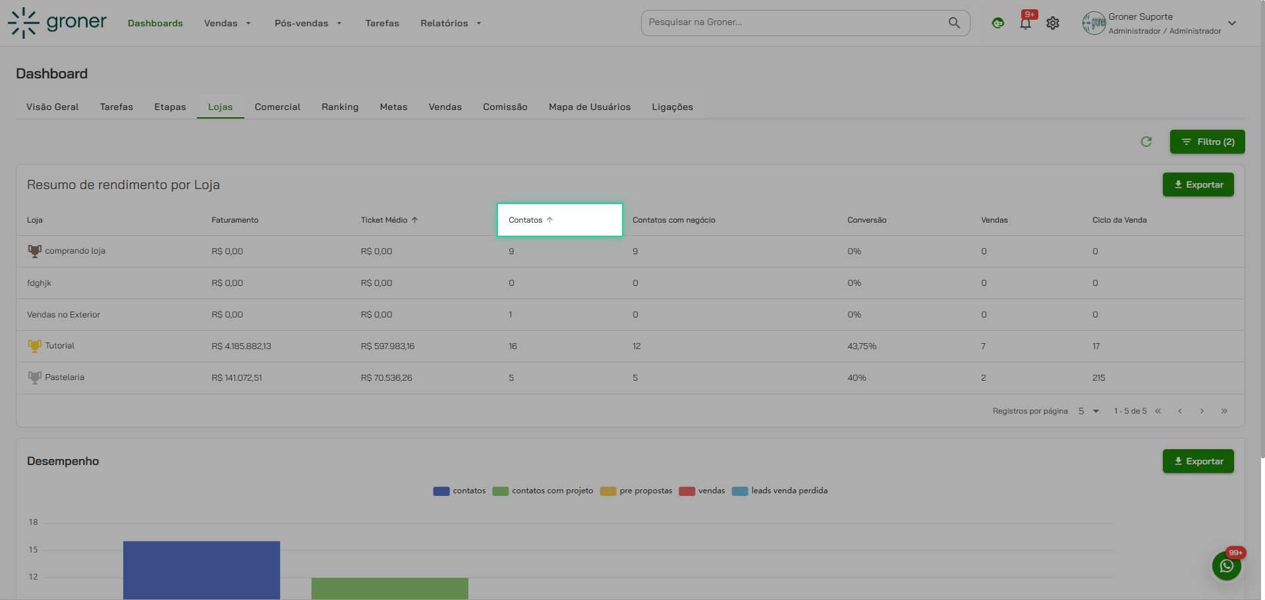Go to first page of records
The width and height of the screenshot is (1265, 600).
1158,411
